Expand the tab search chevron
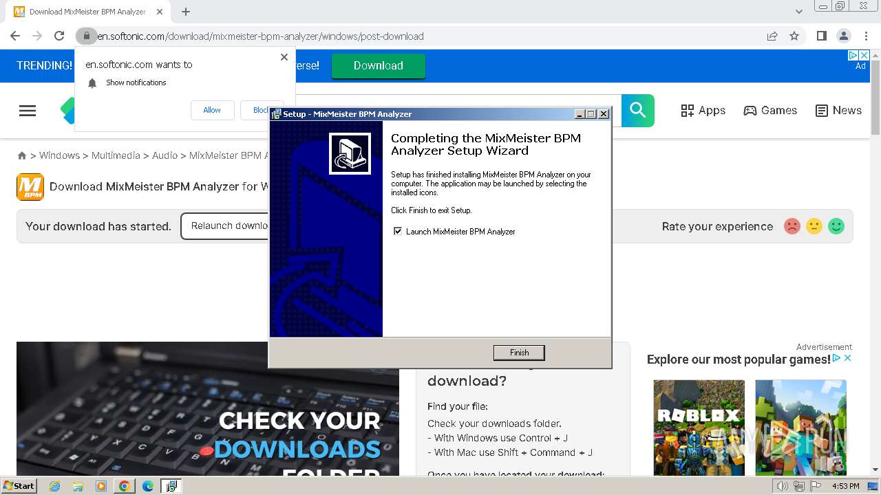Image resolution: width=881 pixels, height=495 pixels. tap(799, 12)
